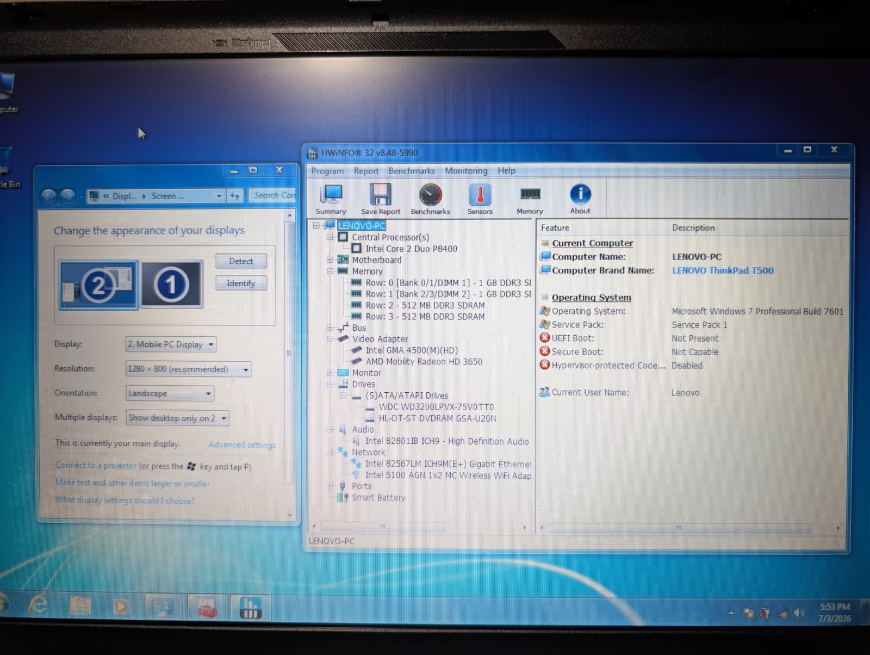Click the Detect button
The height and width of the screenshot is (655, 870).
coord(241,261)
